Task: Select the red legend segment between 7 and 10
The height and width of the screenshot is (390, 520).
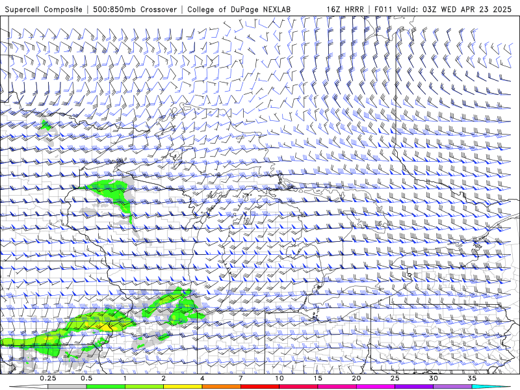Action: [x=260, y=387]
